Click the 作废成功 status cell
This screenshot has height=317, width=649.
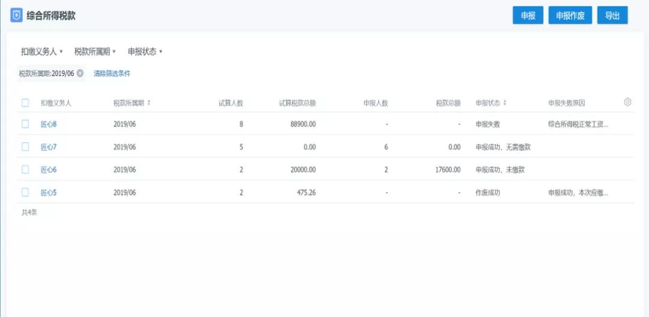point(487,193)
